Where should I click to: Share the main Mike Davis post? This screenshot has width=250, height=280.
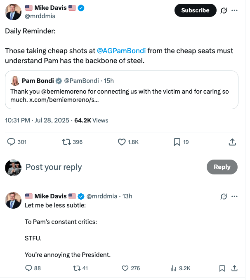tap(232, 142)
